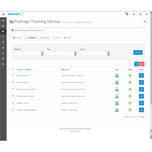This screenshot has height=152, width=152.
Task: Click the red delete trash button
Action: [142, 64]
